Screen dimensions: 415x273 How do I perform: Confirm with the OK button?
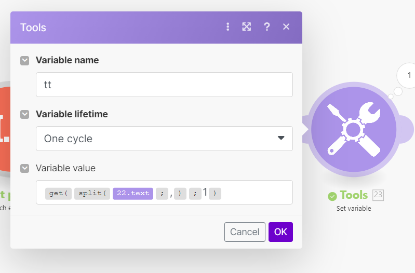(x=280, y=232)
